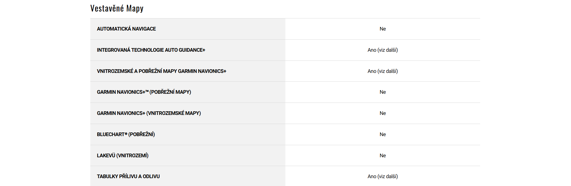
Task: Select the "Automatická navigace" row label
Action: point(126,29)
